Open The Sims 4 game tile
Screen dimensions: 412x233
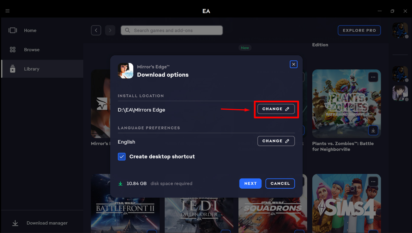coord(347,203)
